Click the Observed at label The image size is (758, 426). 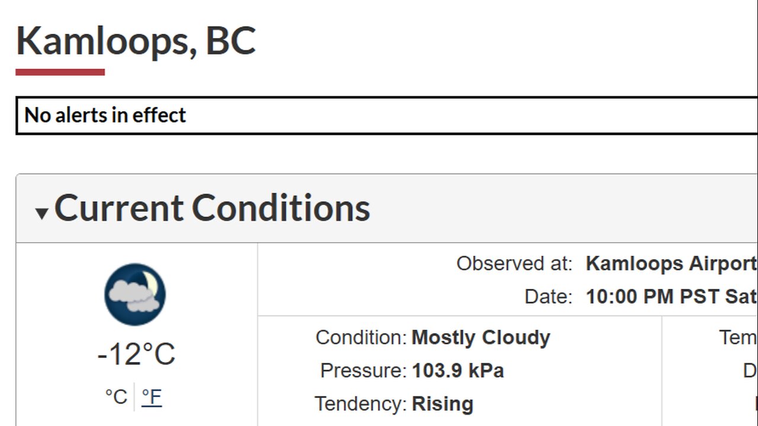(514, 264)
